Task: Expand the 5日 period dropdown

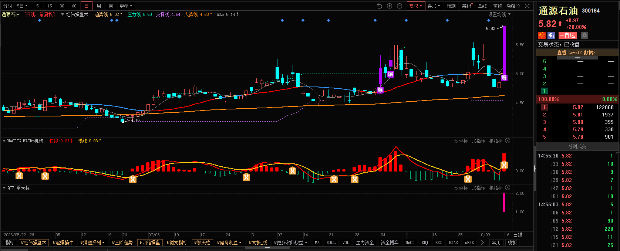Action: pos(22,6)
